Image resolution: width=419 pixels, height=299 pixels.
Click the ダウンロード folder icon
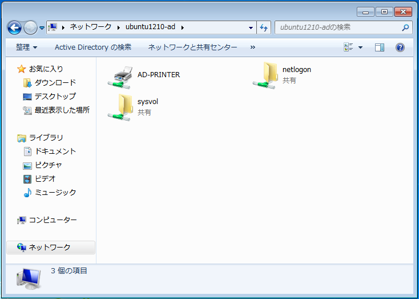(27, 83)
